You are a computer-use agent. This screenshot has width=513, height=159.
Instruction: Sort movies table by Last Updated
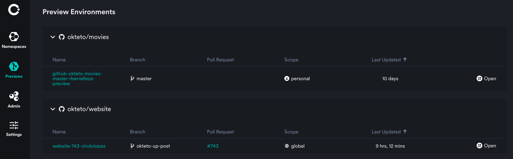pyautogui.click(x=389, y=60)
